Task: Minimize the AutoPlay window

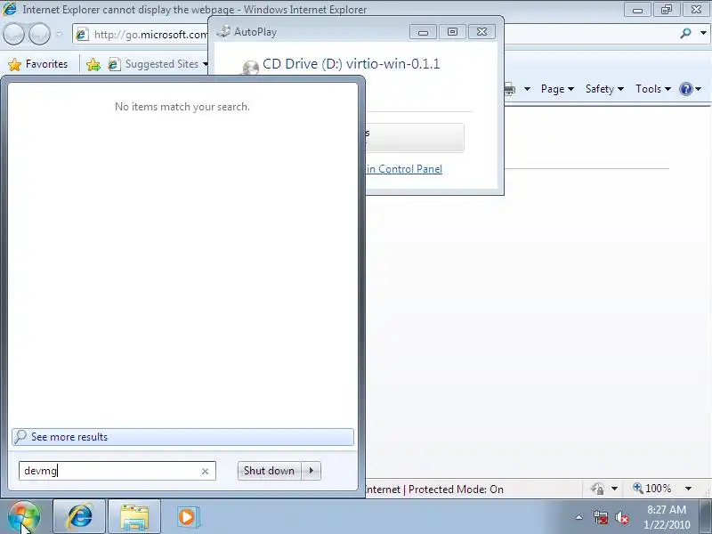Action: [423, 32]
